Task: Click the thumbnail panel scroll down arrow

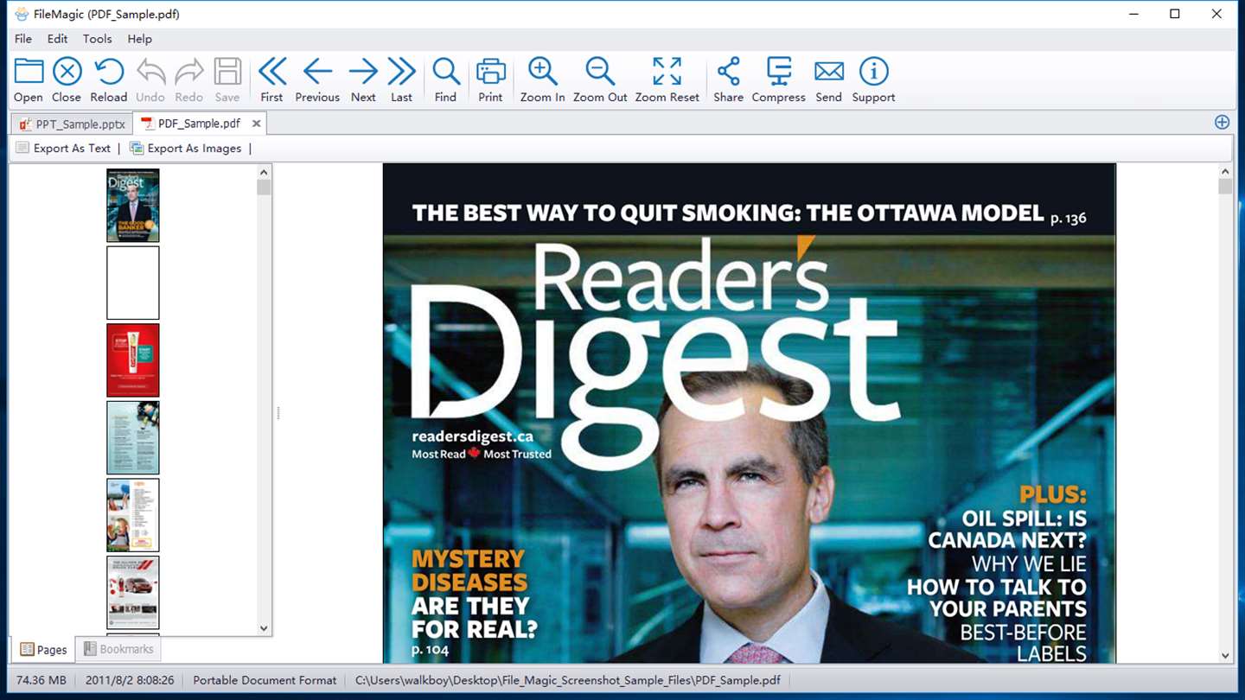Action: [264, 629]
